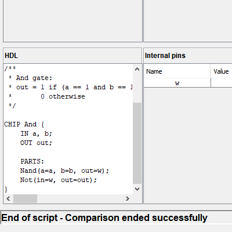Screen dimensions: 232x232
Task: Click the Nand(a=a, b=b, out=w) part line
Action: pyautogui.click(x=64, y=171)
